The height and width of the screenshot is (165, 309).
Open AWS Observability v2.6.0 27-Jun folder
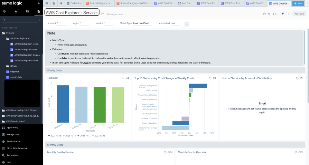point(21,110)
